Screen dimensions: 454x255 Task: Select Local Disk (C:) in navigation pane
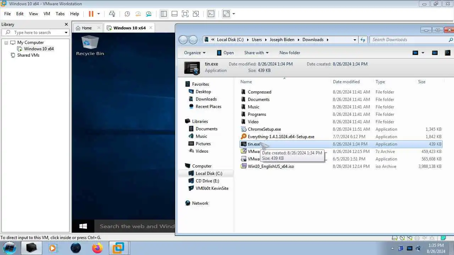tap(209, 174)
